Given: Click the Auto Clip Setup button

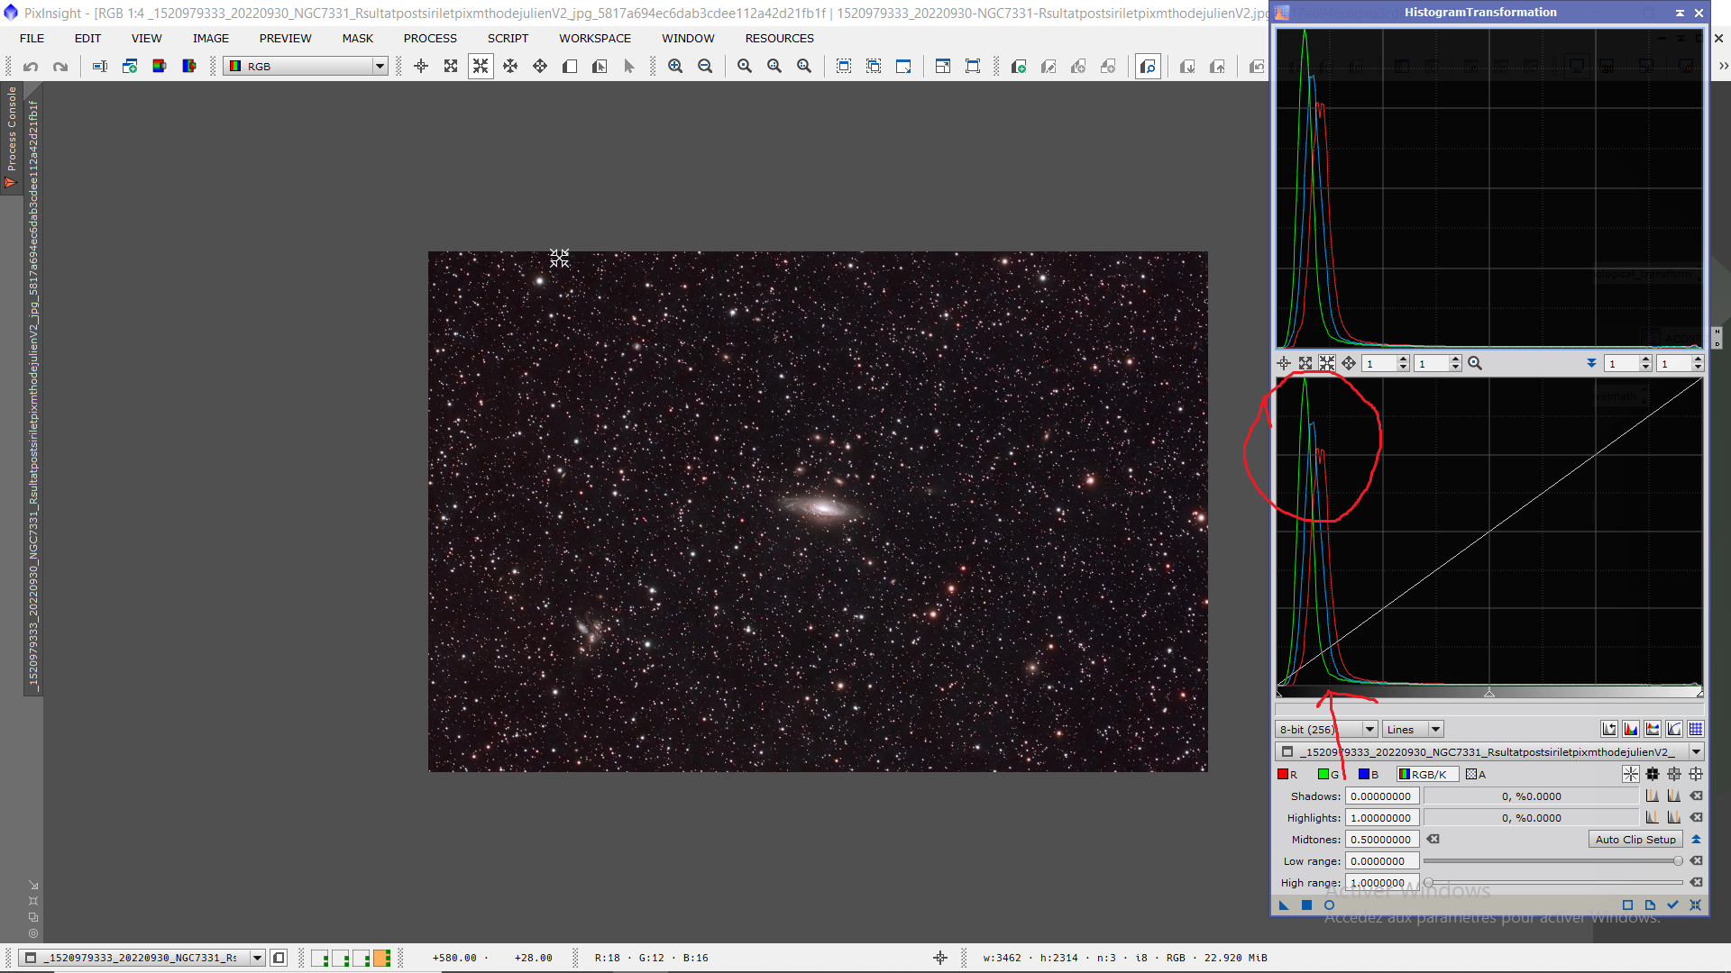Looking at the screenshot, I should coord(1635,840).
